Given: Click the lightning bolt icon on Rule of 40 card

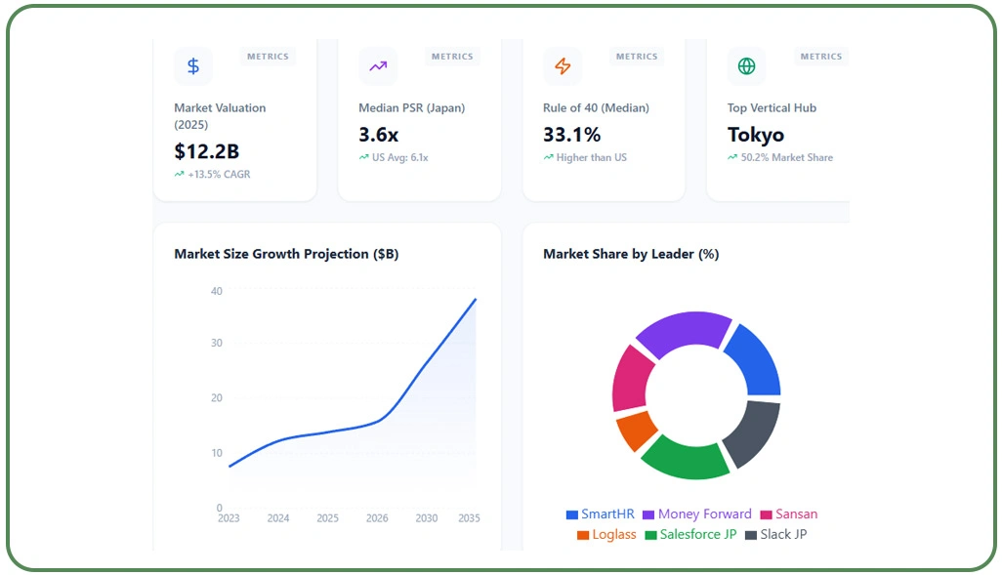Looking at the screenshot, I should pos(562,65).
